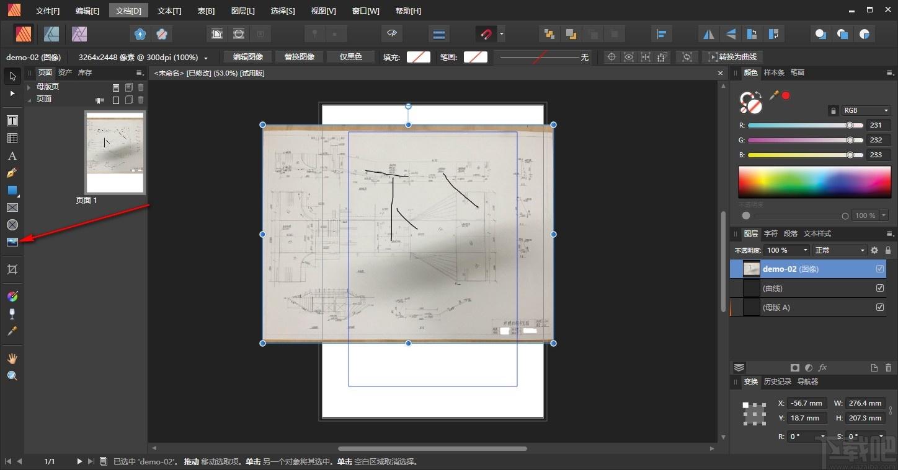Select the Zoom magnifier tool

12,376
